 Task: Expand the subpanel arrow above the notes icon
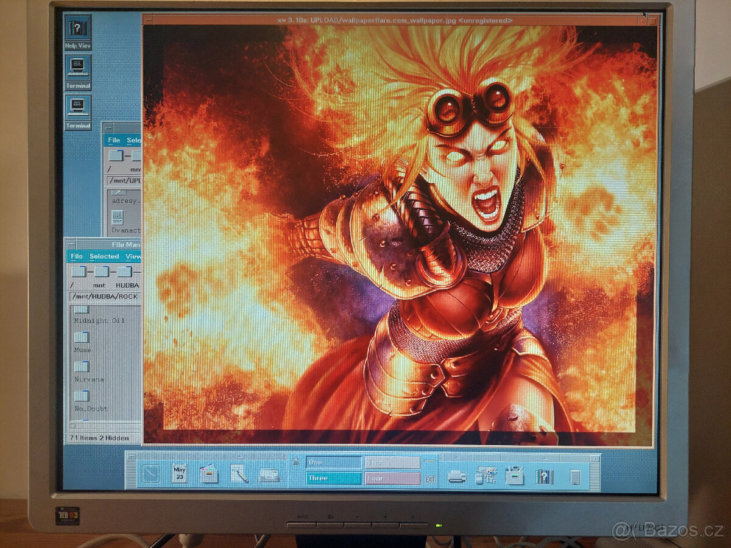239,456
